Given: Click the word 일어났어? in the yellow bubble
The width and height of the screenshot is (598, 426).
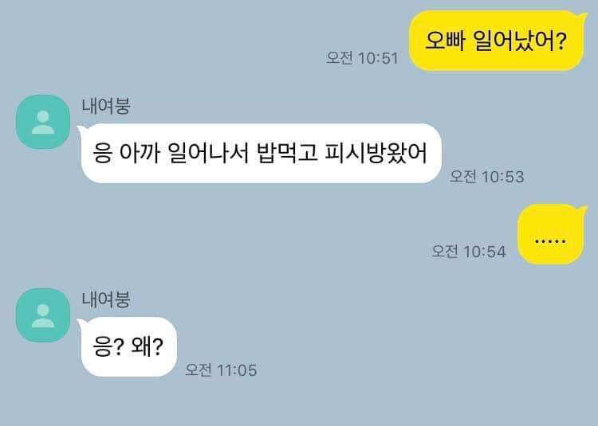Looking at the screenshot, I should [x=520, y=41].
